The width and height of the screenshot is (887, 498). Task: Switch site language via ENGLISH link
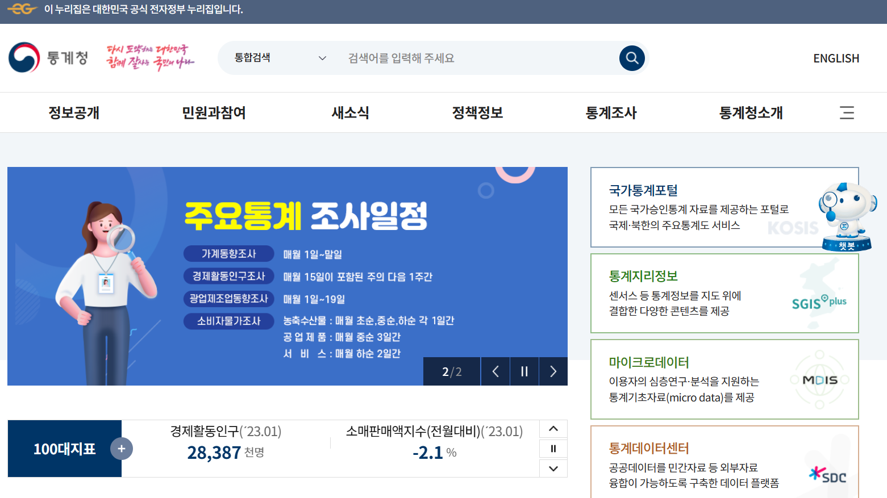click(836, 57)
